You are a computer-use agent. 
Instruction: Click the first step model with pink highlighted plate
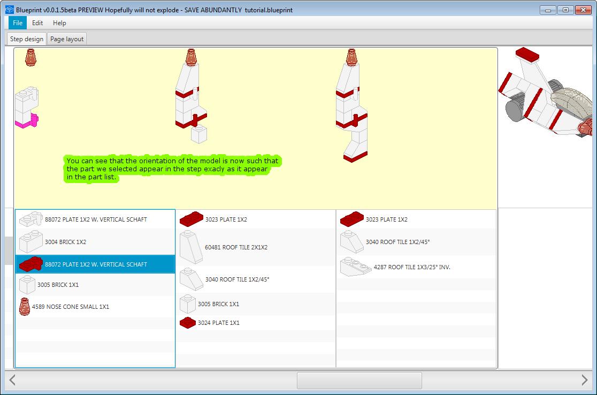[27, 108]
